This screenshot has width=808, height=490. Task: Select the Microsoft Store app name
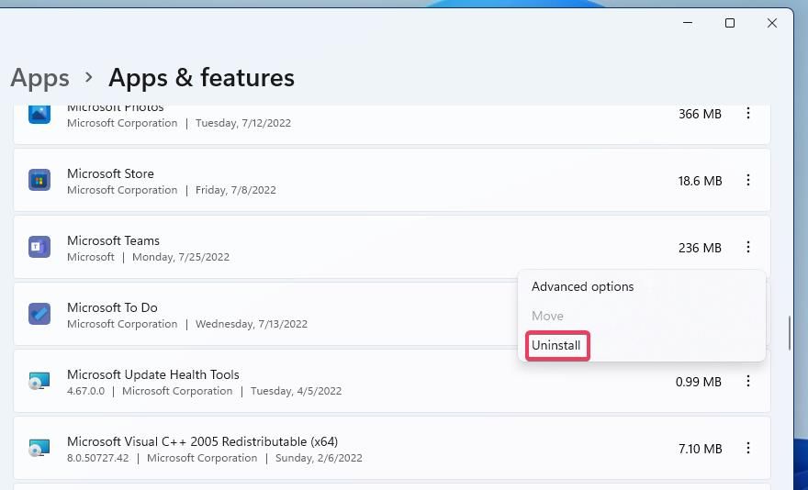click(110, 173)
